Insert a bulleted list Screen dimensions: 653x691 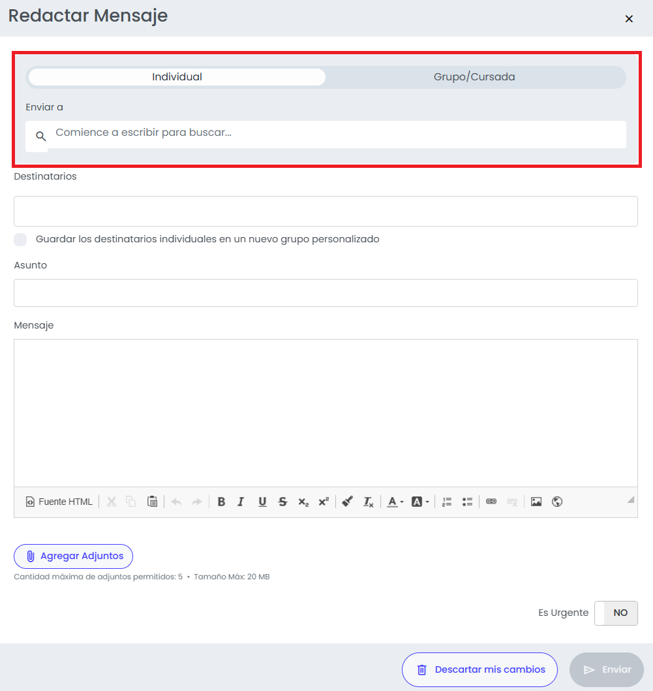point(467,502)
